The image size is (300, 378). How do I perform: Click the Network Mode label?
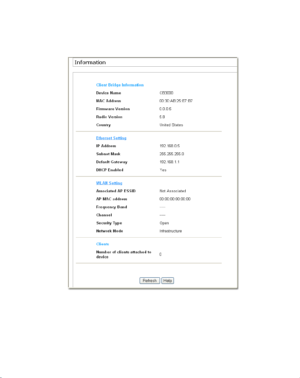click(109, 231)
